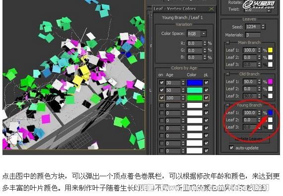Adjust Old Branch Leaf 1 spinner

pyautogui.click(x=259, y=81)
